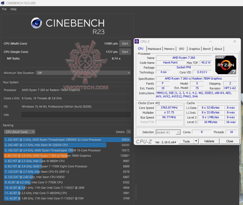Open the CPU (Multi Core) ranking dropdown
243x205 pixels.
click(x=19, y=132)
